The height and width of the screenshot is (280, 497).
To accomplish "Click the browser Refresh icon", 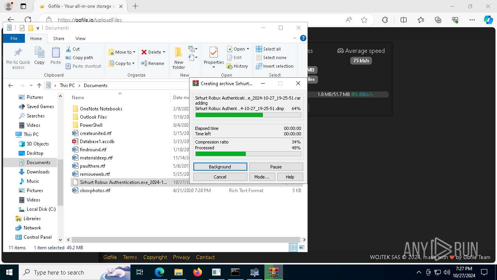I will pos(28,20).
